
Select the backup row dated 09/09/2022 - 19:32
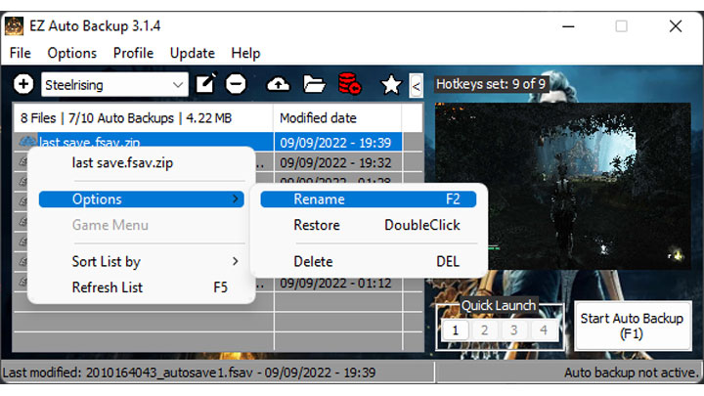tap(335, 162)
